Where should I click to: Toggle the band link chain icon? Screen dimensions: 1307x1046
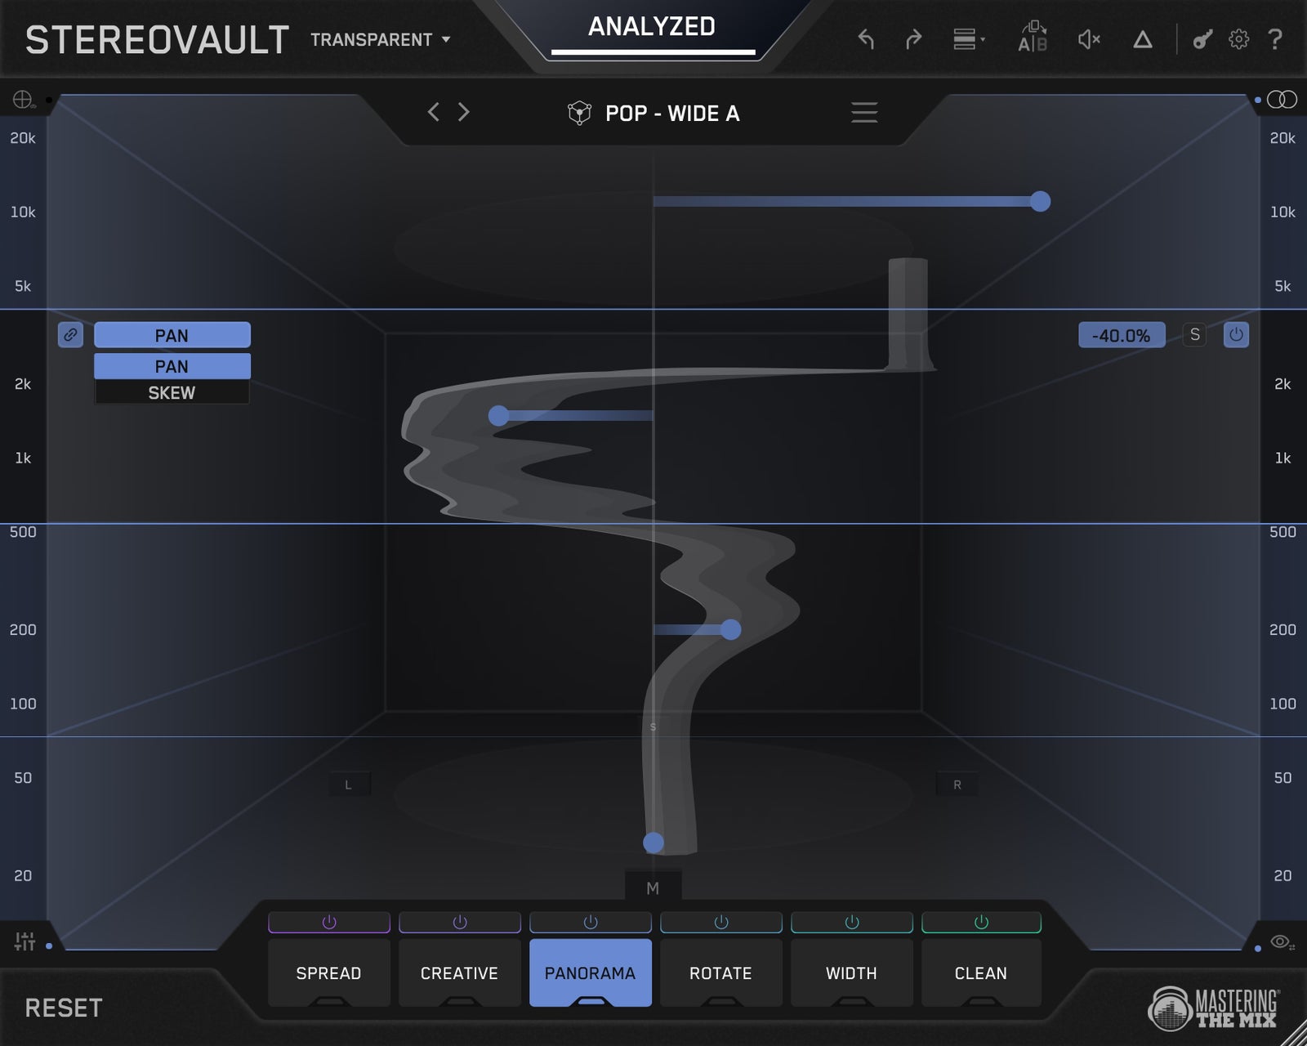(x=70, y=335)
